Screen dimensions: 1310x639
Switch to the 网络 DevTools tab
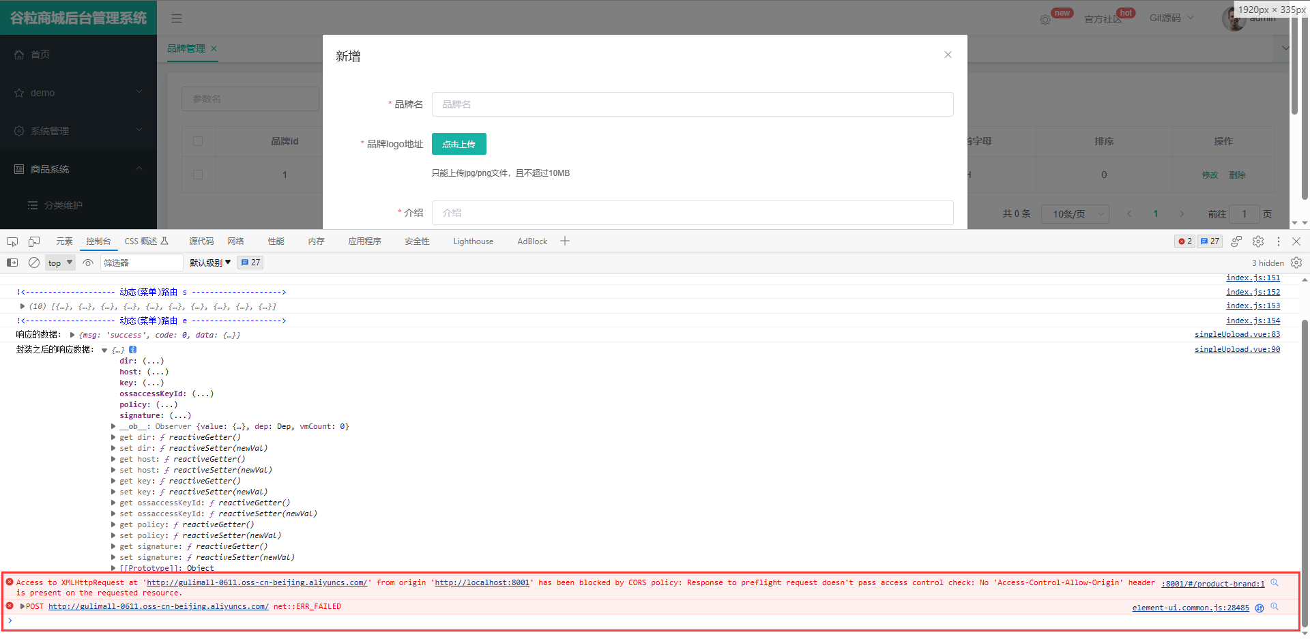(235, 241)
